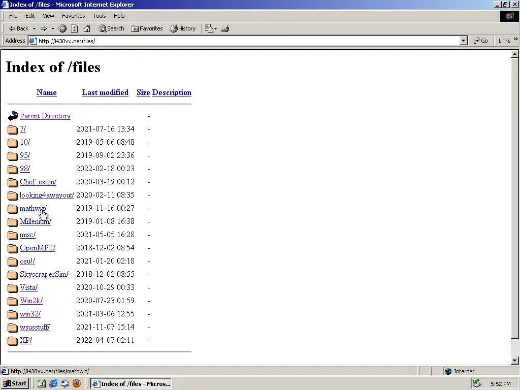Click the Forward arrow button
The width and height of the screenshot is (520, 390).
44,28
